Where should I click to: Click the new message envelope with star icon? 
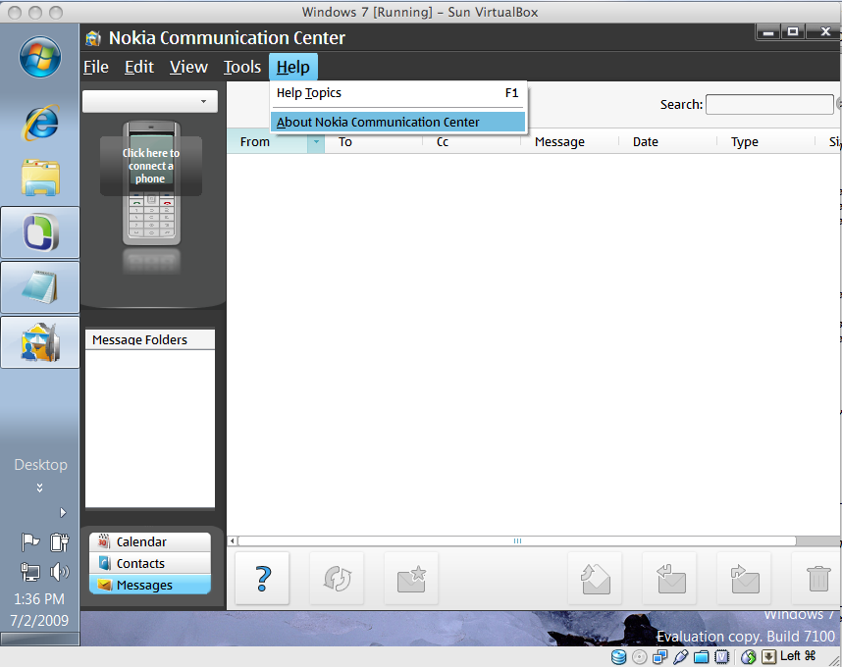point(411,578)
